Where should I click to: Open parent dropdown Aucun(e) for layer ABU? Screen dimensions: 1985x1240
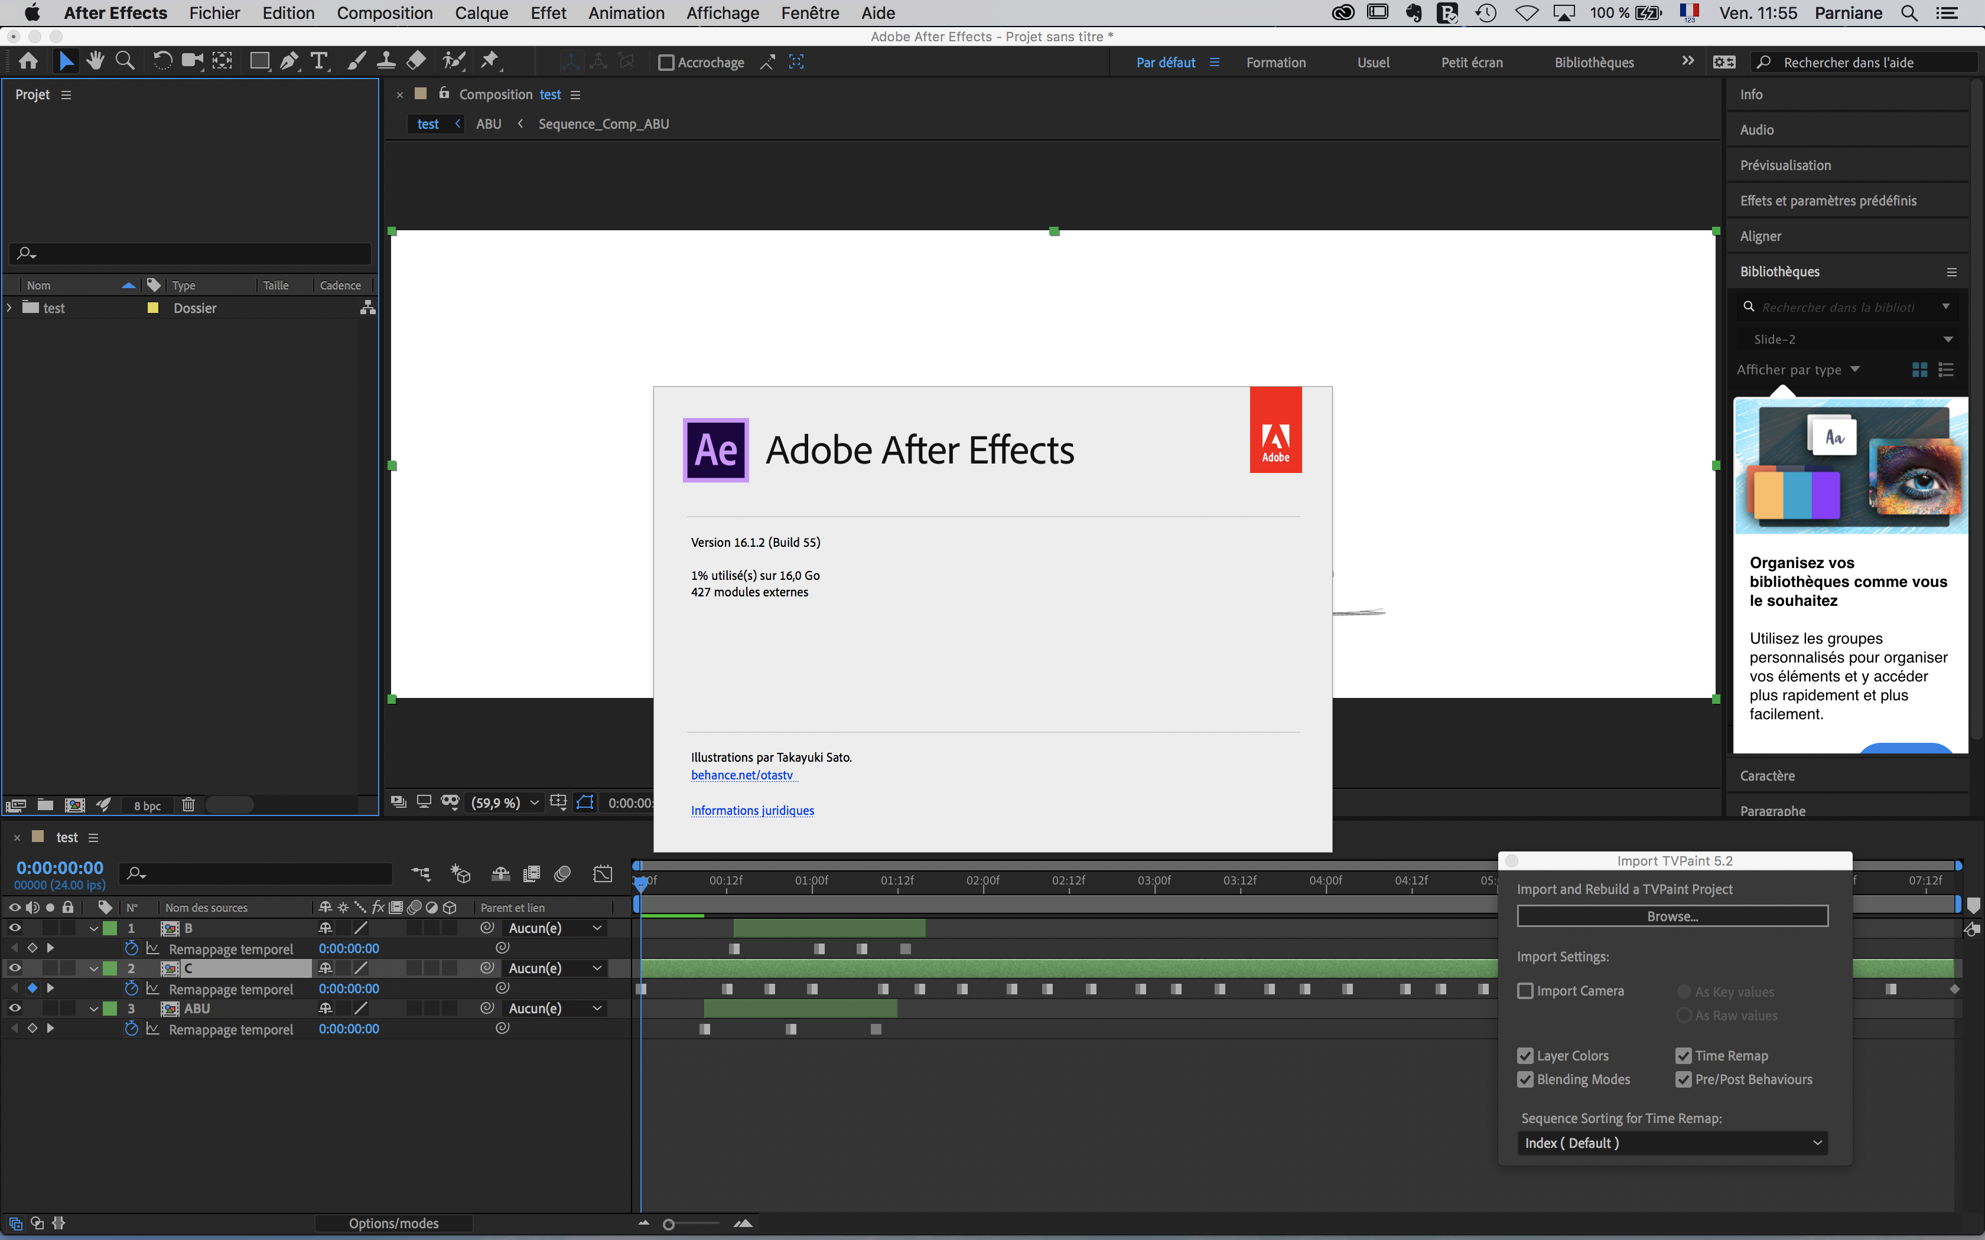point(555,1008)
